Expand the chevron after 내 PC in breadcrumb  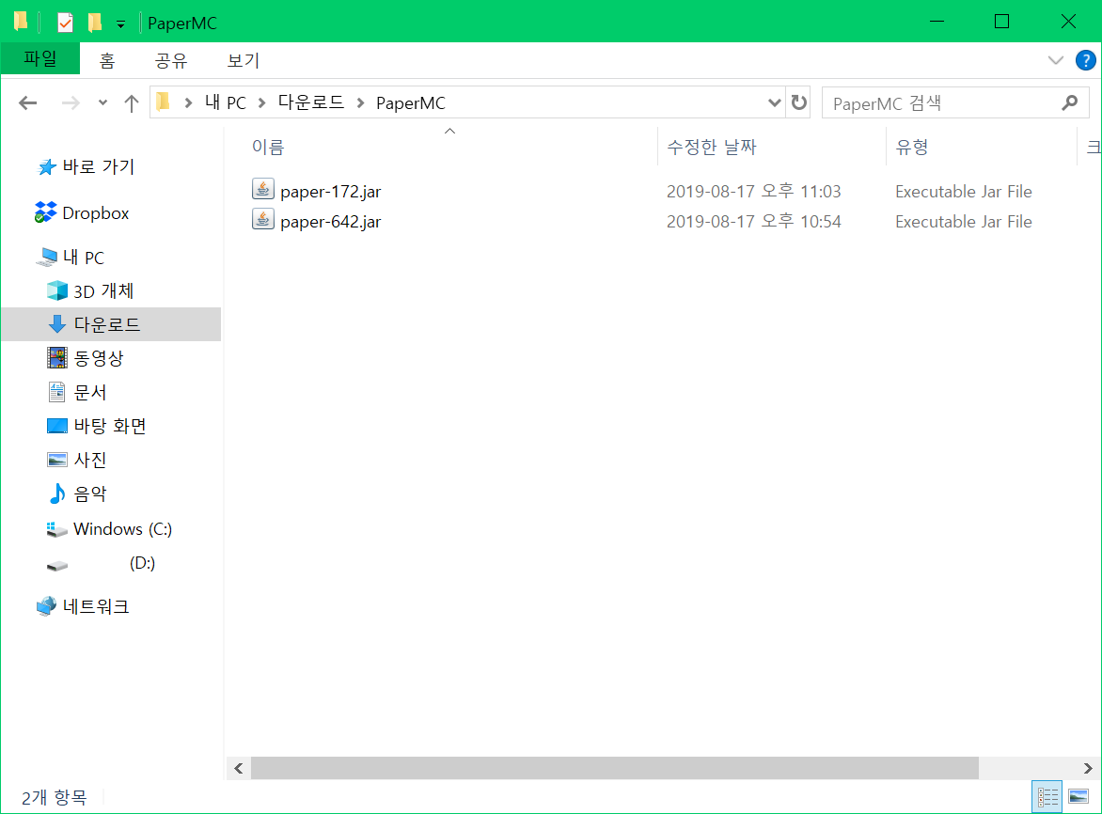tap(262, 103)
